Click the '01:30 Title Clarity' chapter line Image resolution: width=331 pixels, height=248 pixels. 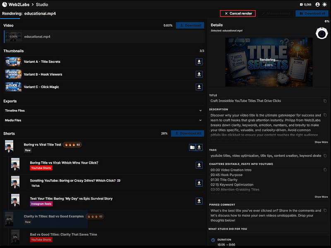pos(224,180)
